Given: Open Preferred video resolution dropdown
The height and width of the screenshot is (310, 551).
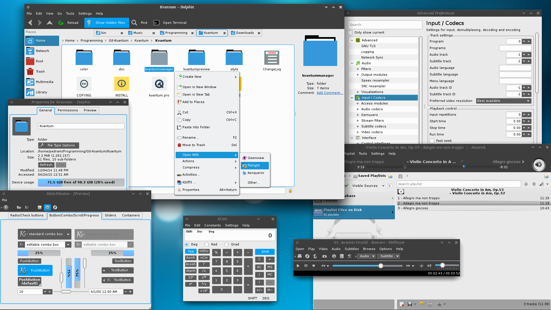Looking at the screenshot, I should tap(504, 101).
